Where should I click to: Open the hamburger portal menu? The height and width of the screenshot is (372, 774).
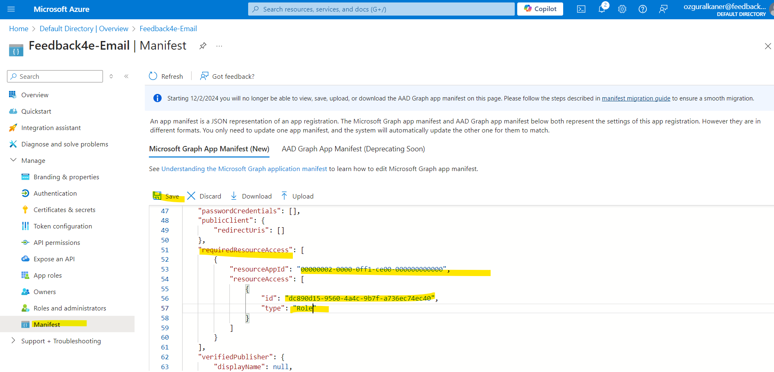(11, 9)
